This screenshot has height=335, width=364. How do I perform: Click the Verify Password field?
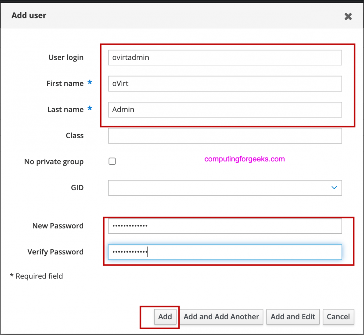point(225,252)
